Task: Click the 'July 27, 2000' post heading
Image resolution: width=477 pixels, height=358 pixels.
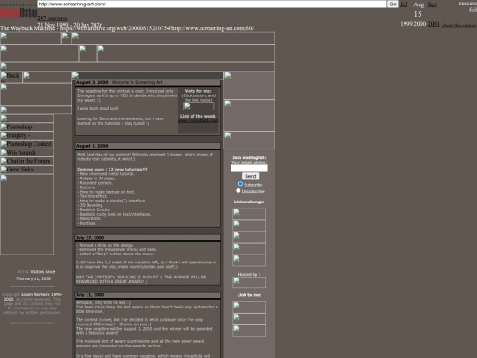Action: 90,238
